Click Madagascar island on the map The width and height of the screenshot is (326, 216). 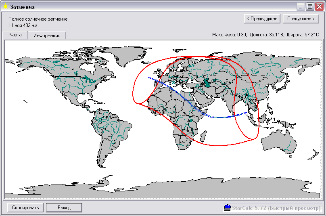point(203,136)
